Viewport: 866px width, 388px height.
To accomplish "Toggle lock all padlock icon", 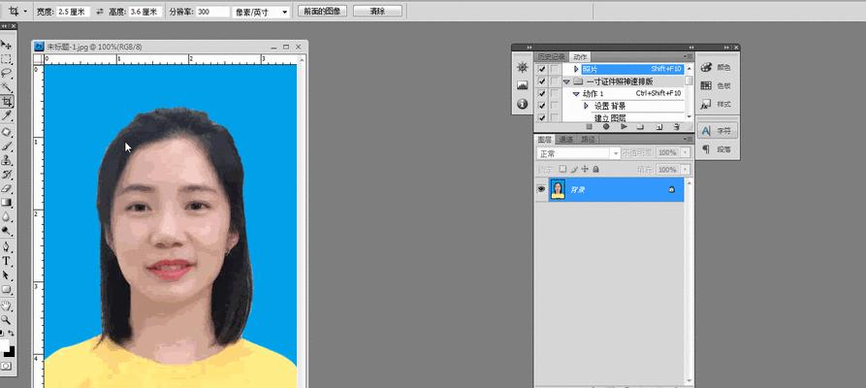I will pyautogui.click(x=596, y=169).
